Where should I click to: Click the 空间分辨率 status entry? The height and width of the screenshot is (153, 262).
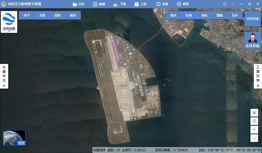[171, 150]
